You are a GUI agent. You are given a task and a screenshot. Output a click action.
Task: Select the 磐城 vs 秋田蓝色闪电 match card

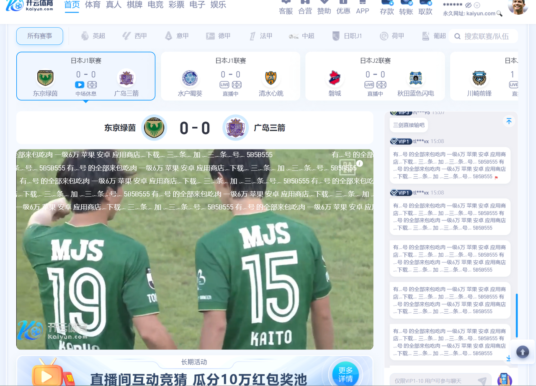coord(375,76)
